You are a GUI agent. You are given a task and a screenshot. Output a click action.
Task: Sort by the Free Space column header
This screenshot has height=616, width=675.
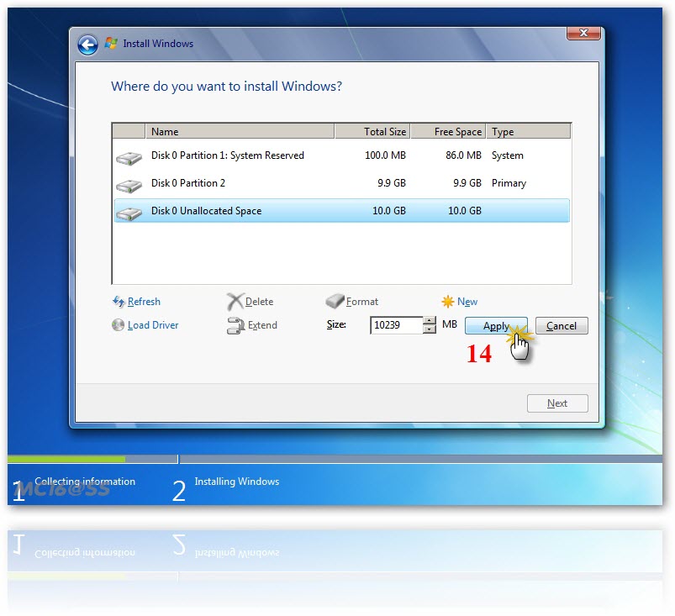point(448,131)
